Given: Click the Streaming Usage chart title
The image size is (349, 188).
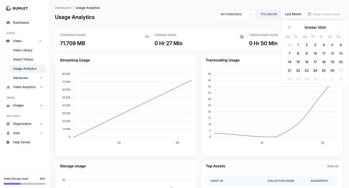Looking at the screenshot, I should [x=75, y=60].
